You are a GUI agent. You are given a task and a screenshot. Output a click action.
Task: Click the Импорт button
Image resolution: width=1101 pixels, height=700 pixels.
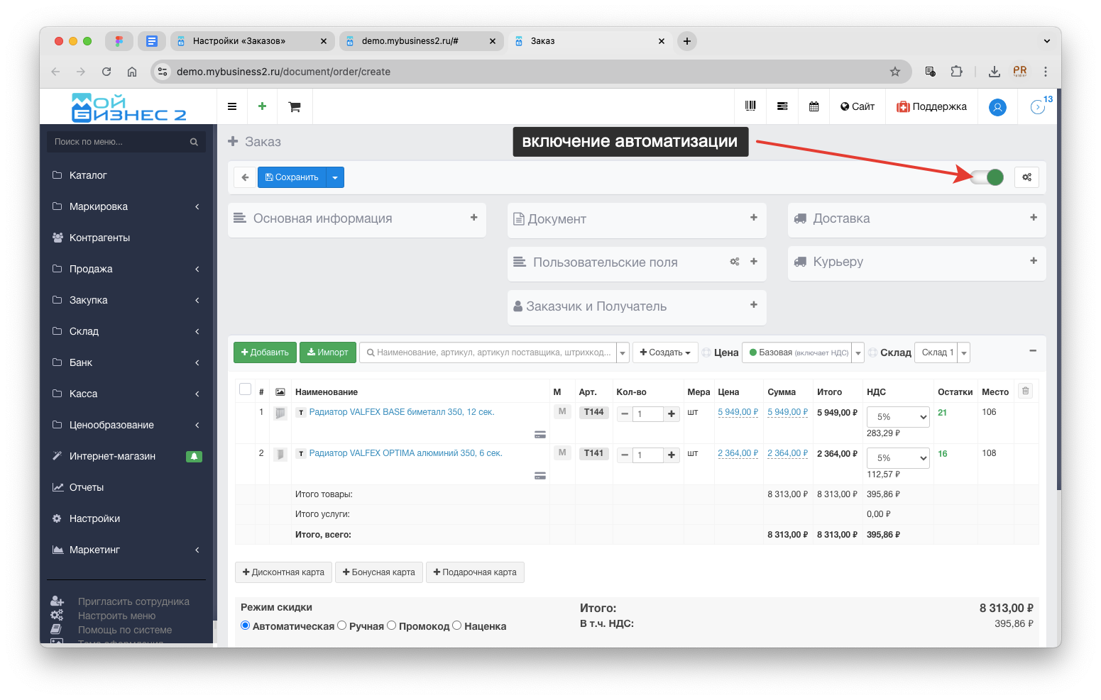[328, 352]
